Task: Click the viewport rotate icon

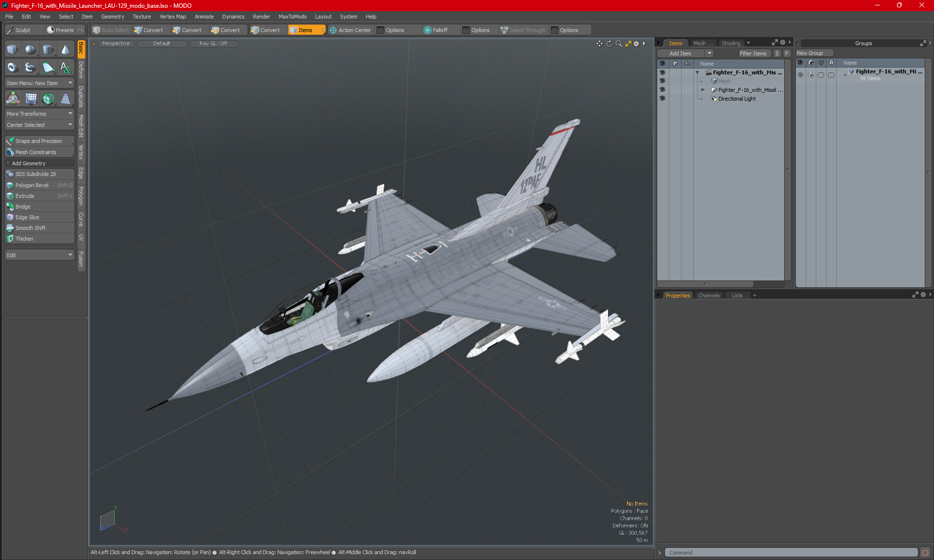Action: (609, 44)
